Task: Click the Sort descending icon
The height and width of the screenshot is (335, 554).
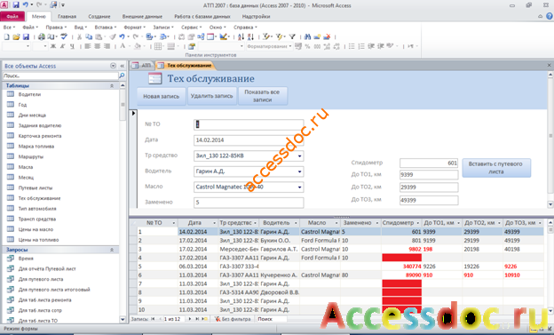Action: pyautogui.click(x=250, y=36)
